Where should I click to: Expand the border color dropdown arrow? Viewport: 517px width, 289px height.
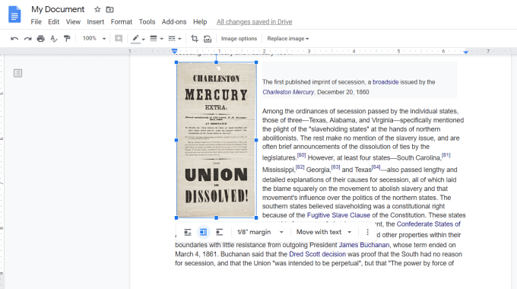pos(144,40)
